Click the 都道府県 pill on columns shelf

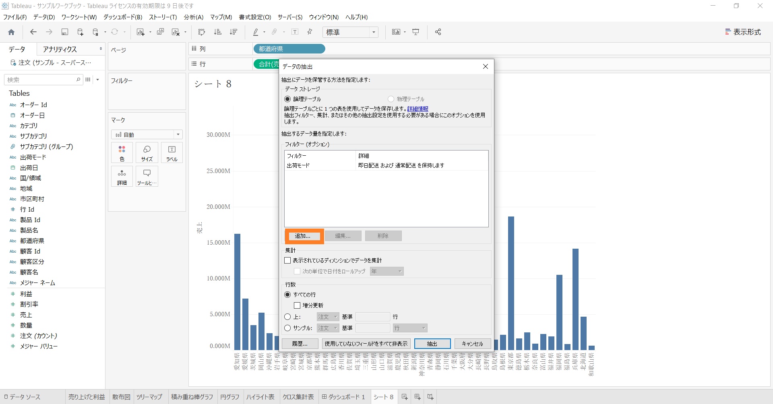tap(289, 49)
